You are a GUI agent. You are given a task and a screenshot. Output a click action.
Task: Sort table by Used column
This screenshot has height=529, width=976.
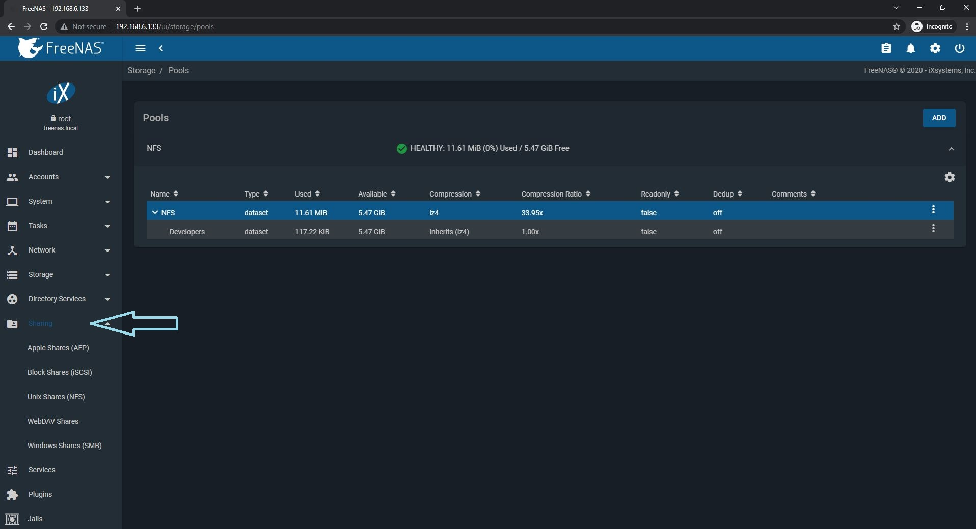click(x=307, y=194)
